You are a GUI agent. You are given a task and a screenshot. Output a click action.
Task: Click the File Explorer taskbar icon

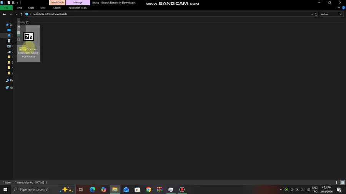[115, 189]
